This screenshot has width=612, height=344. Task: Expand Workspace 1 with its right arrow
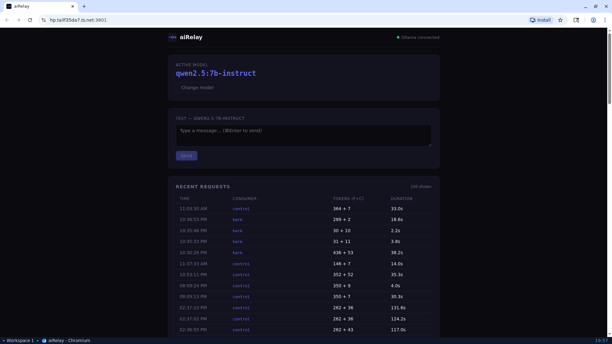click(37, 340)
